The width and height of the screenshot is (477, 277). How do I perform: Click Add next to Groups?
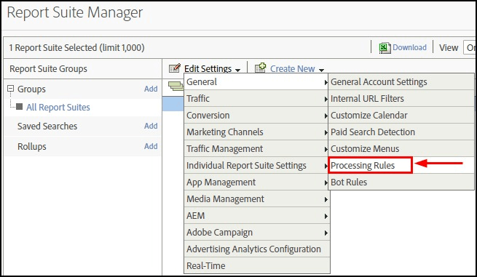tap(151, 89)
